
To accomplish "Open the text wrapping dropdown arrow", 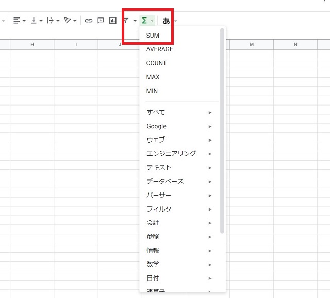I will (x=58, y=21).
